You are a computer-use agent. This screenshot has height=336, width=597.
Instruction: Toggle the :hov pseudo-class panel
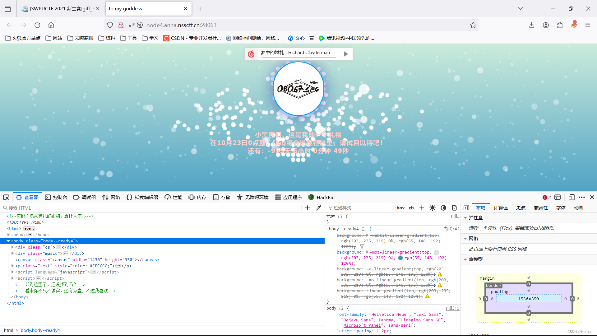coord(400,208)
